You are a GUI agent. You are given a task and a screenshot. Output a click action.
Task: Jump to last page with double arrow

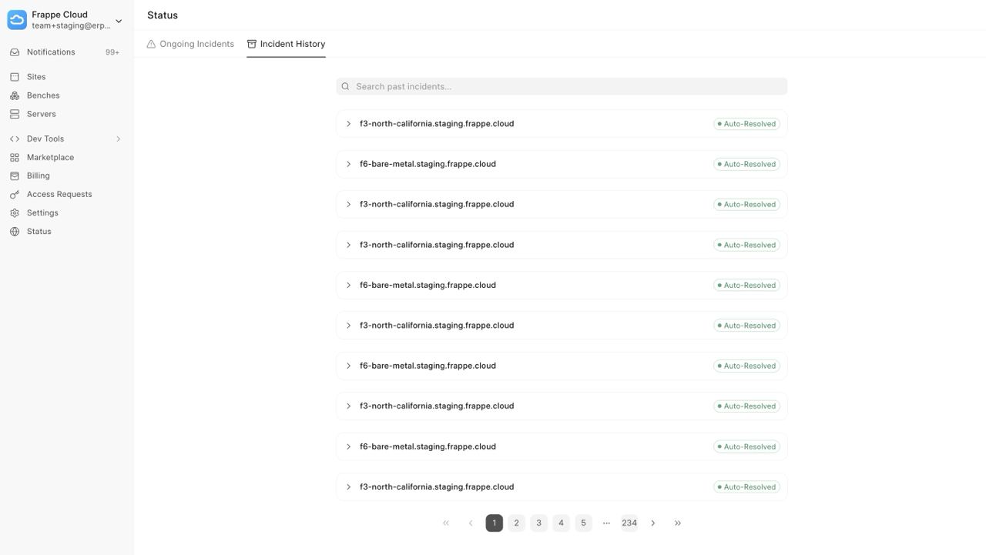point(678,523)
